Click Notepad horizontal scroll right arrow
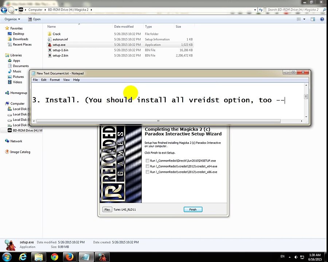Image resolution: width=328 pixels, height=262 pixels. click(301, 121)
